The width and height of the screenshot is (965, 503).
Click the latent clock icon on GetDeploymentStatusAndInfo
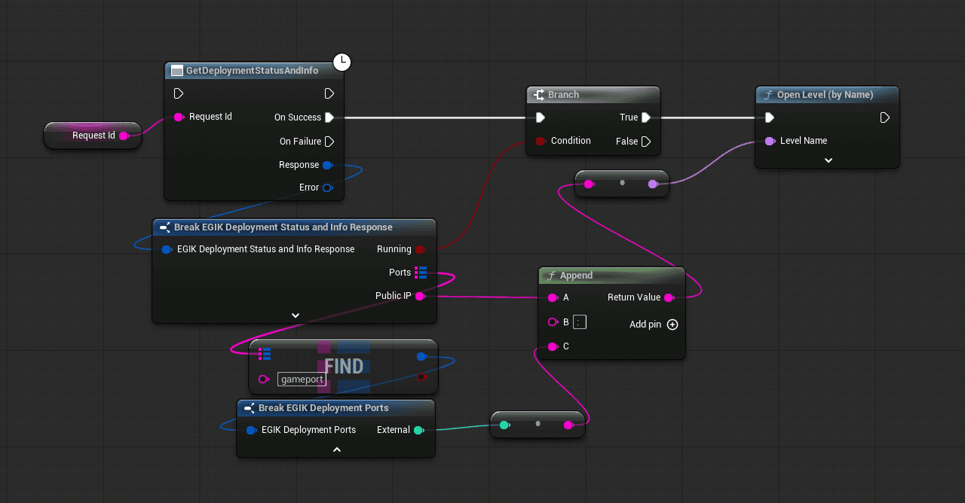pos(342,62)
